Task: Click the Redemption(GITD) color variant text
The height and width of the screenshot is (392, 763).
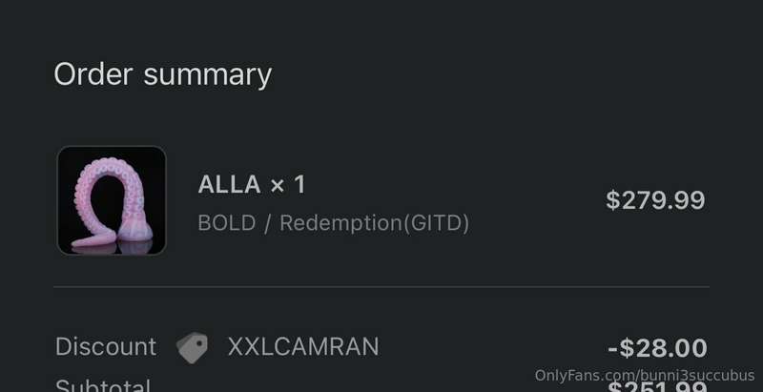Action: [374, 223]
